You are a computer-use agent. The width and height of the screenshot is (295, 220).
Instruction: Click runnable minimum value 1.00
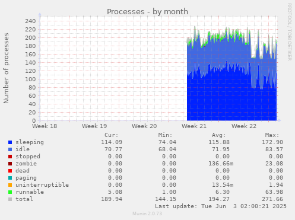[169, 192]
